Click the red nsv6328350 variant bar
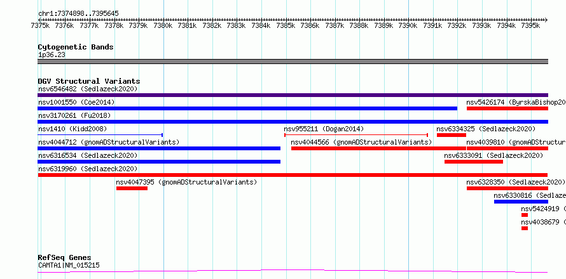 (x=507, y=188)
